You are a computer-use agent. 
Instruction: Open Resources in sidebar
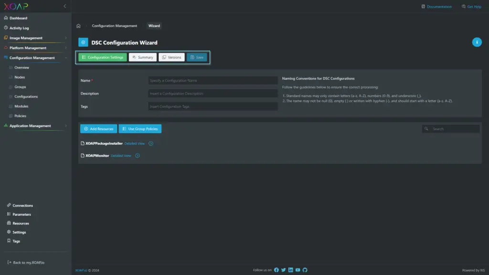pos(21,223)
